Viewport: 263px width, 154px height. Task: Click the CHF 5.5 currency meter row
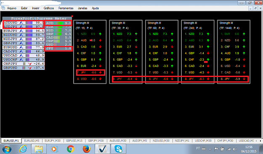tap(58, 41)
